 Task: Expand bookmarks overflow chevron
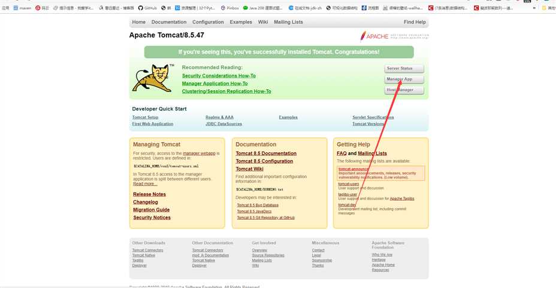click(534, 8)
